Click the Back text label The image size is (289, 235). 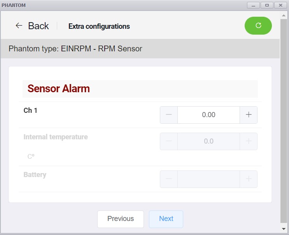pyautogui.click(x=39, y=26)
